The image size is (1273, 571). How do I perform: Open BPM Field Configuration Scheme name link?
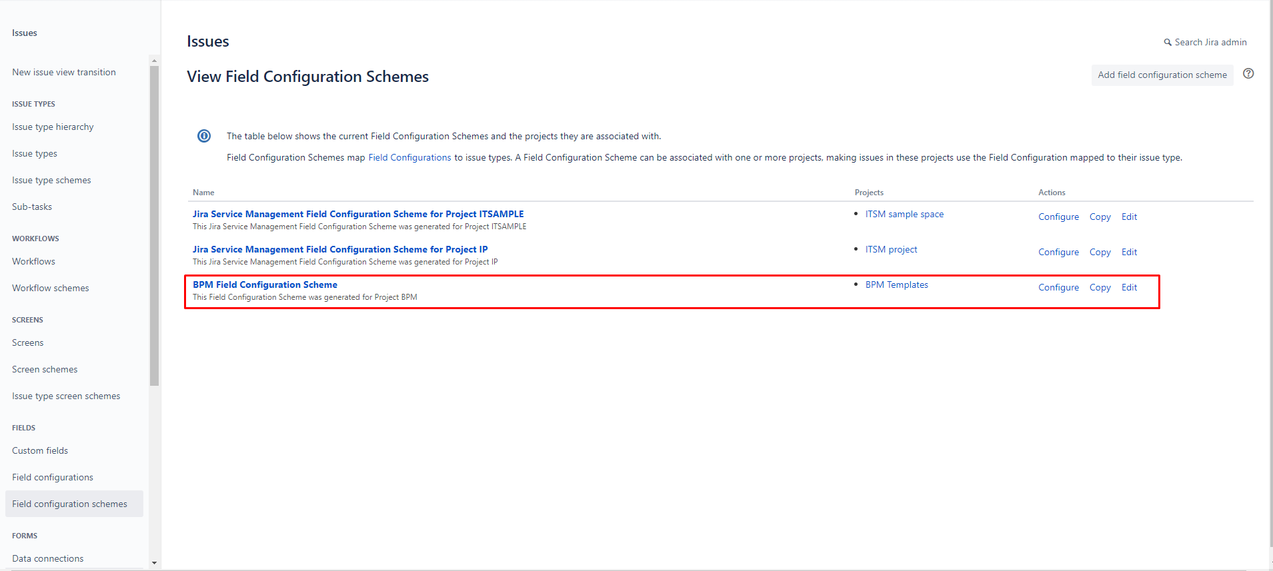pos(265,285)
